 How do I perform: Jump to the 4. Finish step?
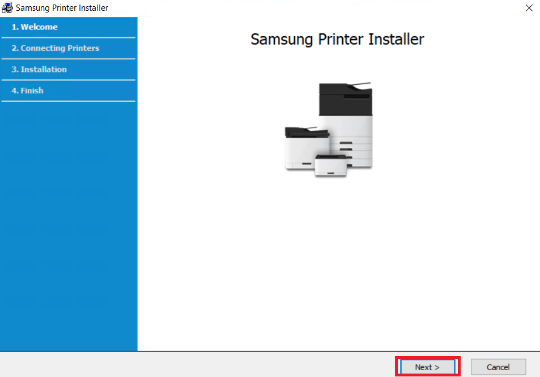[28, 91]
